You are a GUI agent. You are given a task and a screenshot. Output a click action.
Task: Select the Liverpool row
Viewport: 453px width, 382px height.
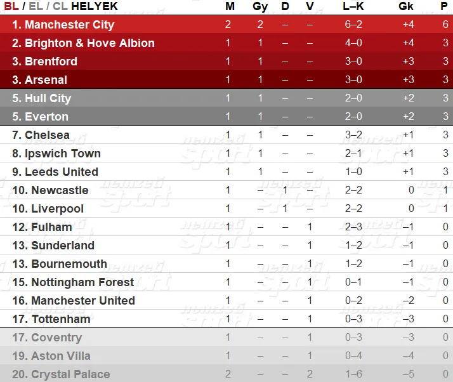(226, 208)
